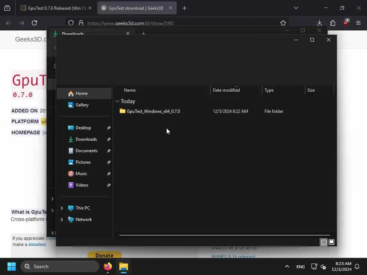Click pin icon next to Documents
The image size is (367, 275).
tap(109, 151)
